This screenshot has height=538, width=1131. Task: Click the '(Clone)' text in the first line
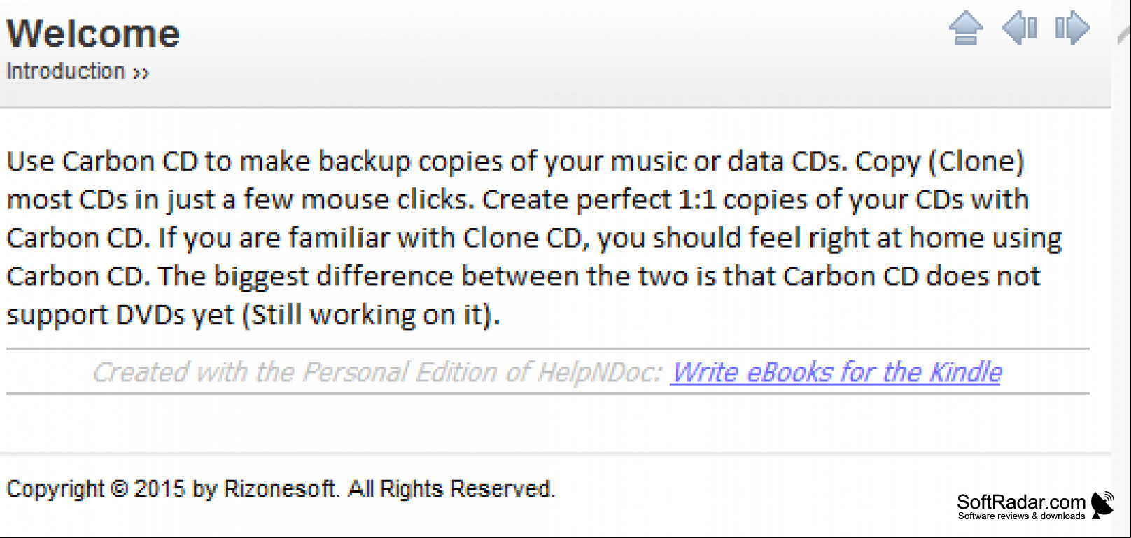tap(976, 162)
